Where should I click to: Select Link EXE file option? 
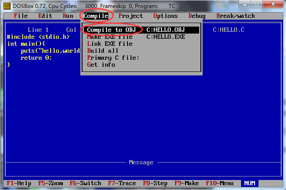coord(141,44)
